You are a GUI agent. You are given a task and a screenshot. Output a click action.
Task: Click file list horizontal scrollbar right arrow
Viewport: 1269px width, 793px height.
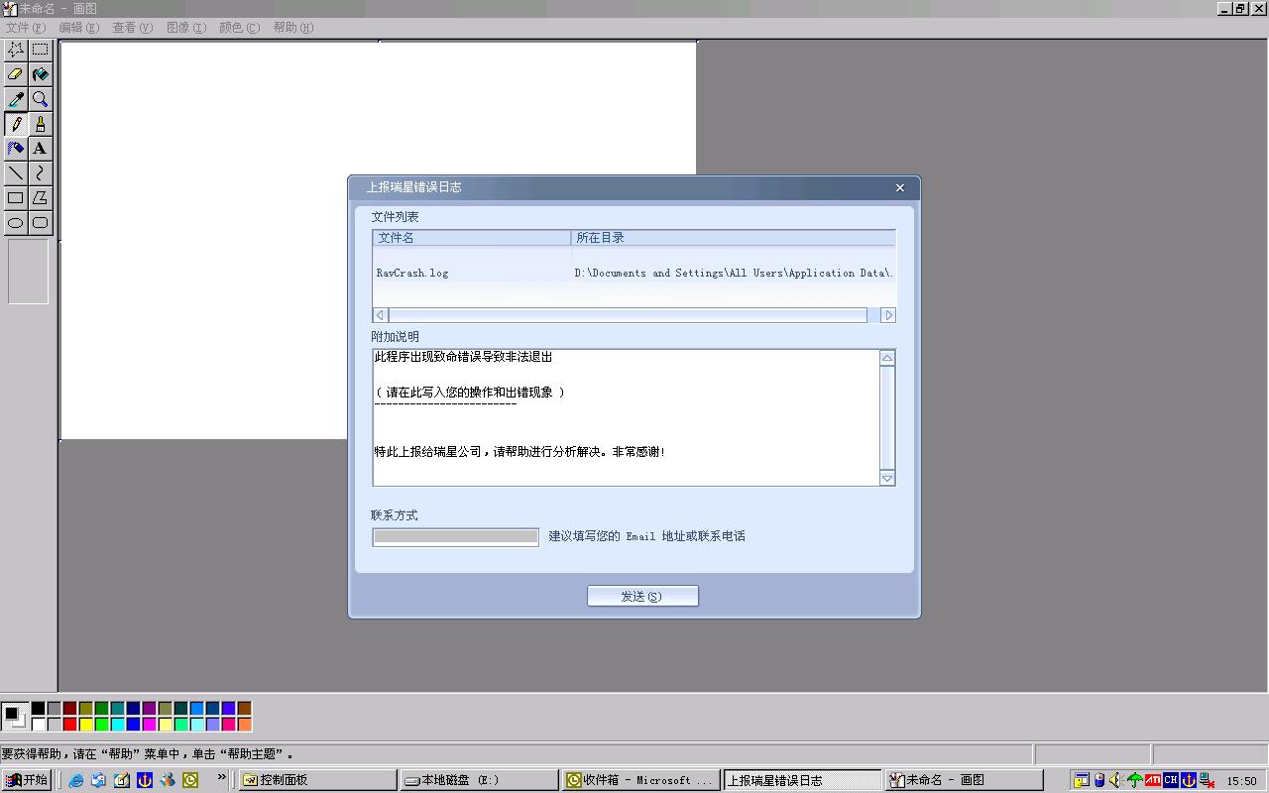pos(888,315)
